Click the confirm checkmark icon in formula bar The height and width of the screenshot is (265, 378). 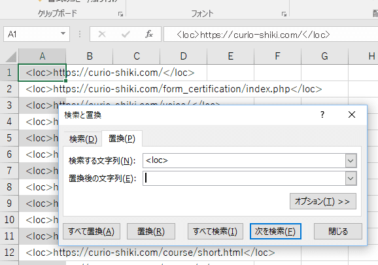[x=126, y=34]
